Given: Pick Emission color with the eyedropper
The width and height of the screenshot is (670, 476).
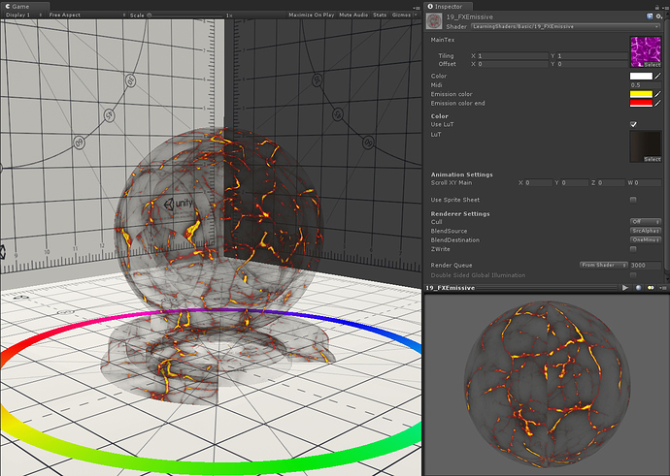Looking at the screenshot, I should coord(657,94).
